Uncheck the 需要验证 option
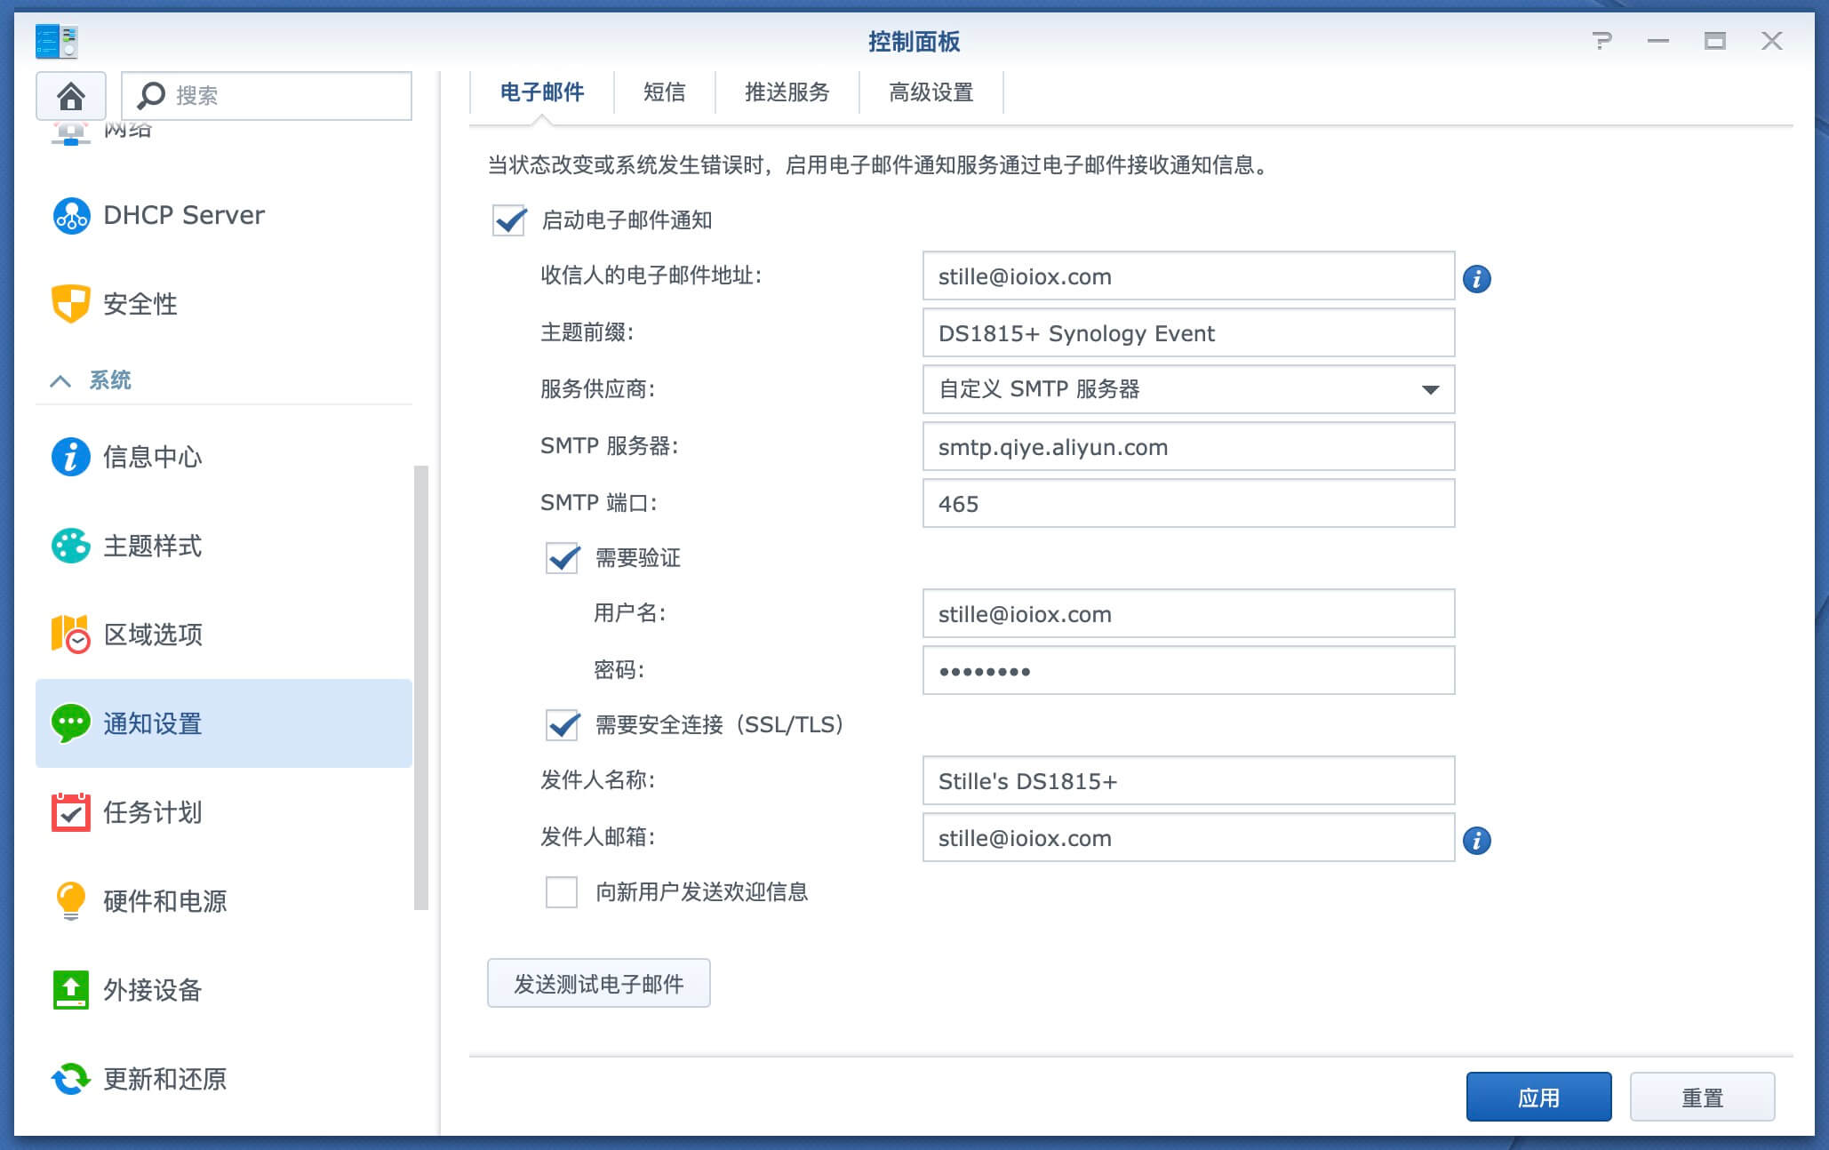This screenshot has width=1829, height=1150. (x=561, y=558)
